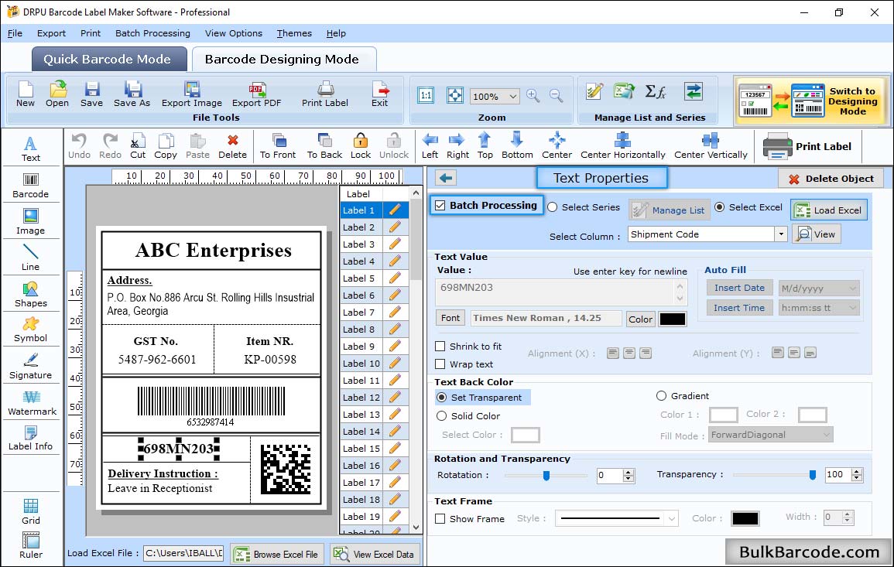Click the Print Label icon in File Tools
The height and width of the screenshot is (567, 894).
point(325,94)
